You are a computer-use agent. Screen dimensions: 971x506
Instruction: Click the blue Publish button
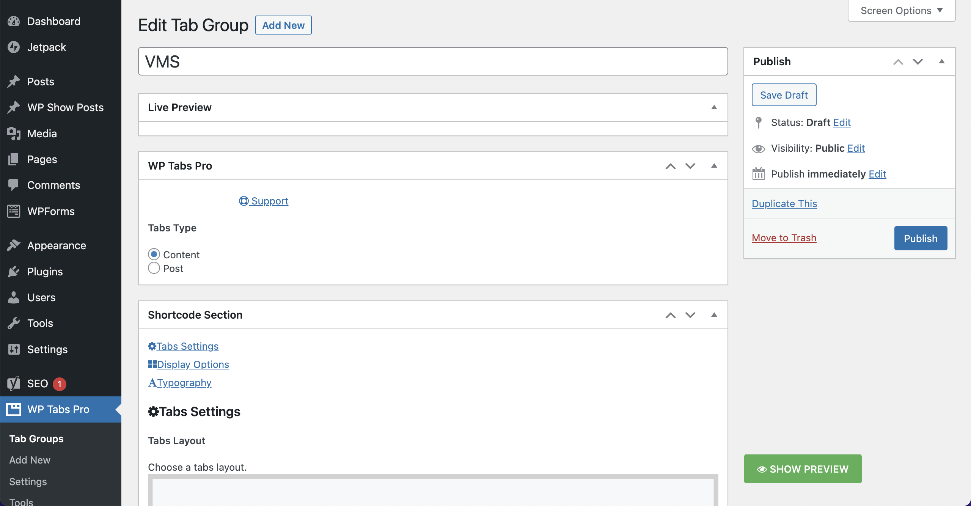(x=921, y=238)
